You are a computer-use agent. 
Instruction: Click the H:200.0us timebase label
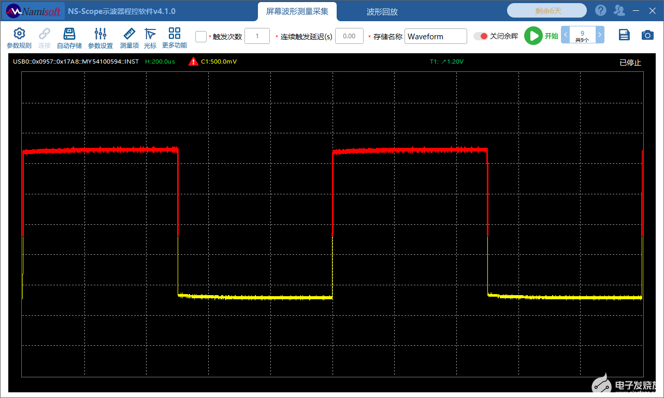pos(160,62)
